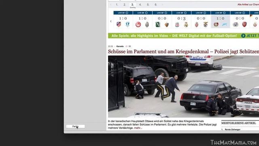The height and width of the screenshot is (146, 259).
Task: Click LIVE clock icon above Atletico match
Action: 127,13
